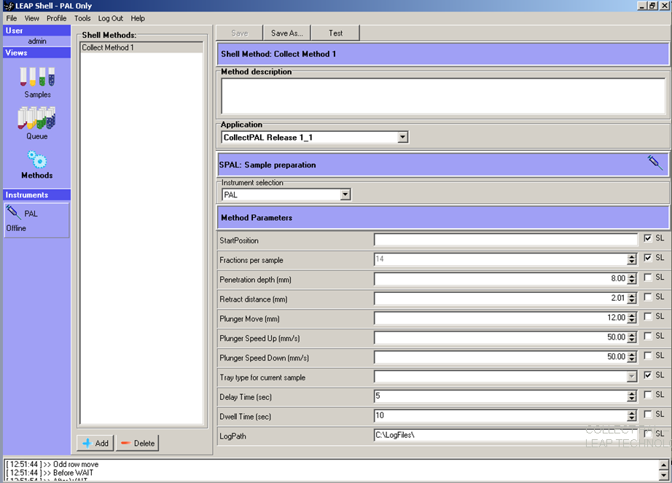This screenshot has width=672, height=483.
Task: Click the StartPosition input field
Action: click(x=506, y=240)
